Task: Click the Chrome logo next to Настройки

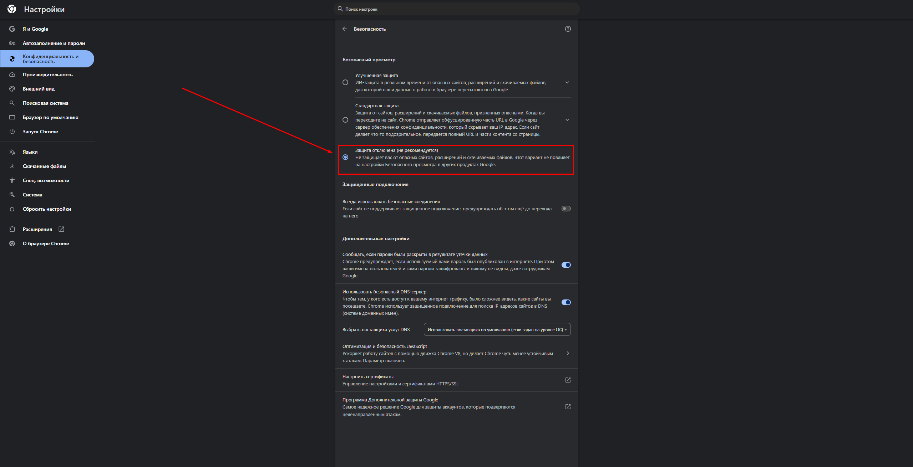Action: tap(12, 9)
